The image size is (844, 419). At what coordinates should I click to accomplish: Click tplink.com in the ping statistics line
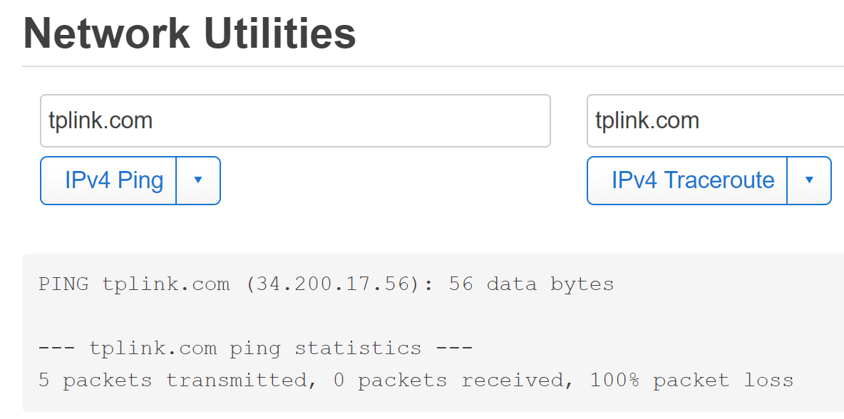coord(153,348)
